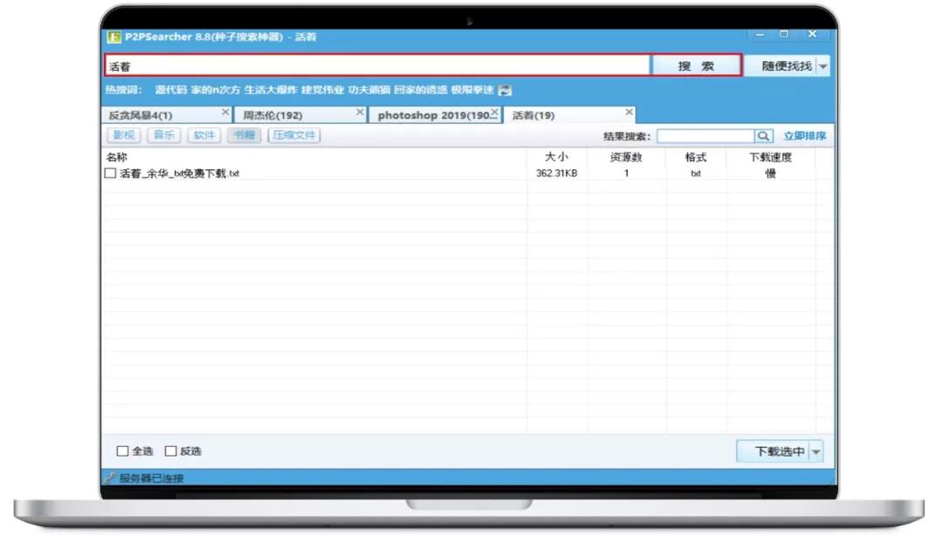Sort by the 资源数 column header
Image resolution: width=943 pixels, height=536 pixels.
(626, 157)
